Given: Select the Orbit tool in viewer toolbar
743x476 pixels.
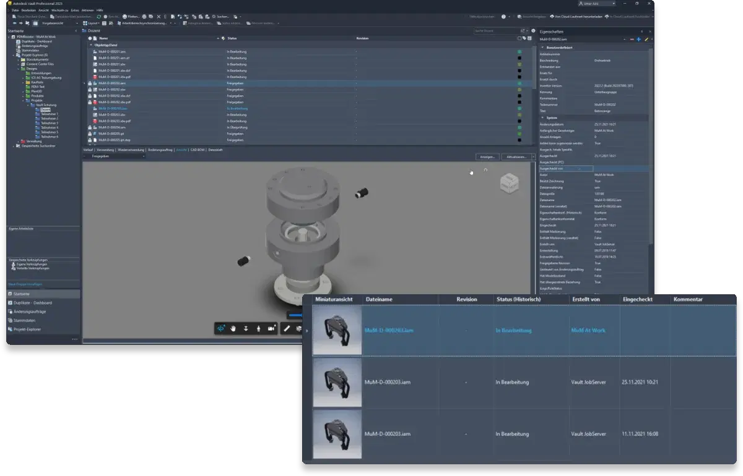Looking at the screenshot, I should [221, 328].
